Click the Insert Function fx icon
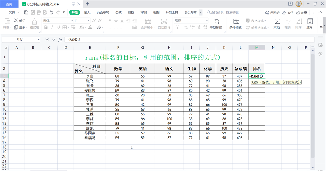 click(60, 40)
